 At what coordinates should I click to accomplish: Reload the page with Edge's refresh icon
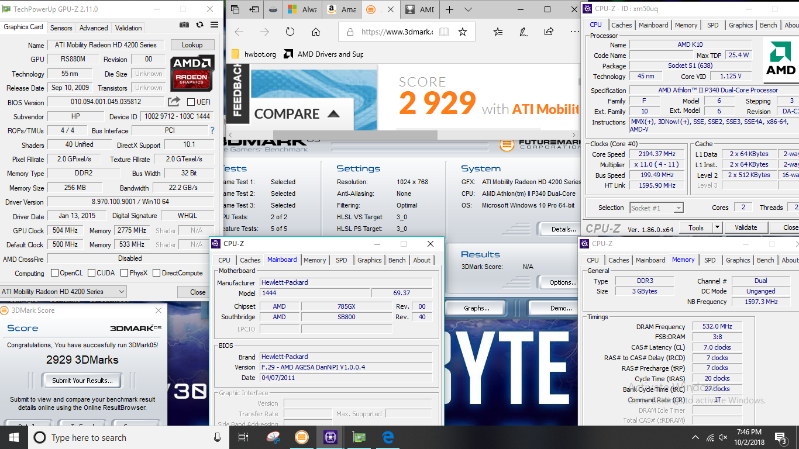[x=290, y=32]
